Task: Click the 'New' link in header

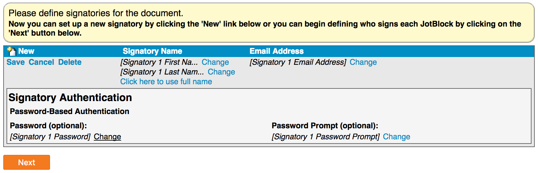Action: click(26, 51)
